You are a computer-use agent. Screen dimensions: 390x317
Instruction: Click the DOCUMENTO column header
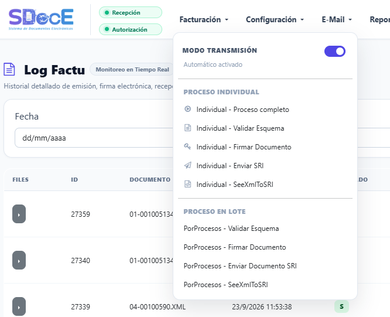(x=150, y=179)
